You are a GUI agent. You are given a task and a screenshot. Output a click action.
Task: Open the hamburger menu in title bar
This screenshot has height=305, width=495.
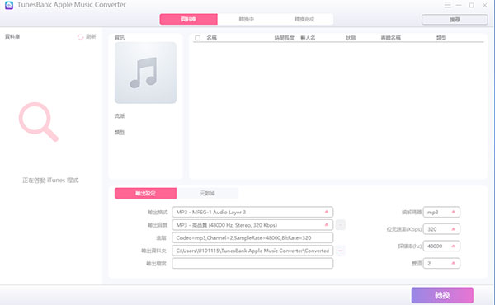[x=447, y=5]
